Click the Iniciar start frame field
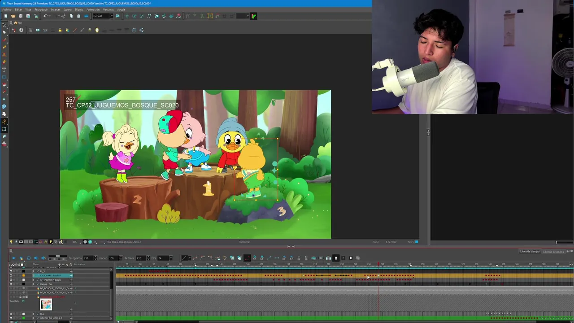This screenshot has width=574, height=323. 114,258
